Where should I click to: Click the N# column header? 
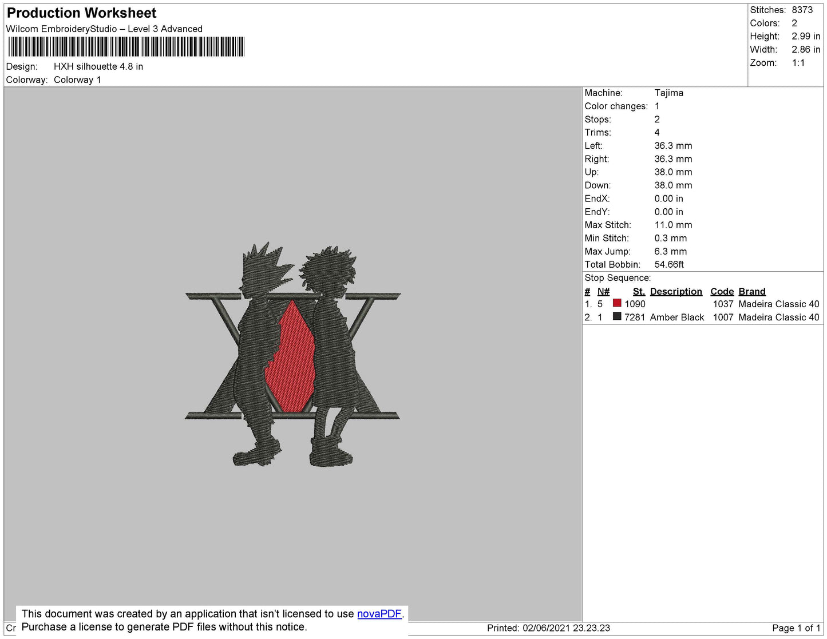603,291
